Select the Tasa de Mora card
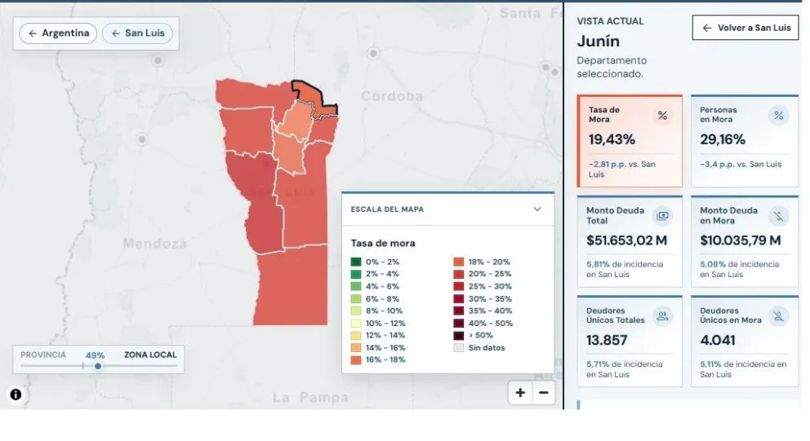 coord(630,141)
